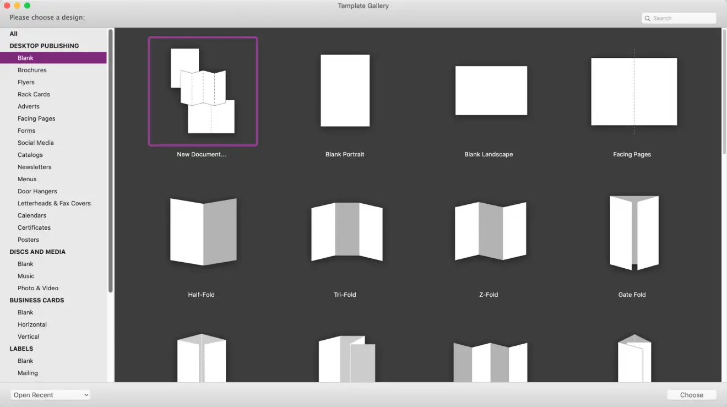Click the template gallery vertical scrollbar
This screenshot has width=727, height=407.
(x=724, y=91)
